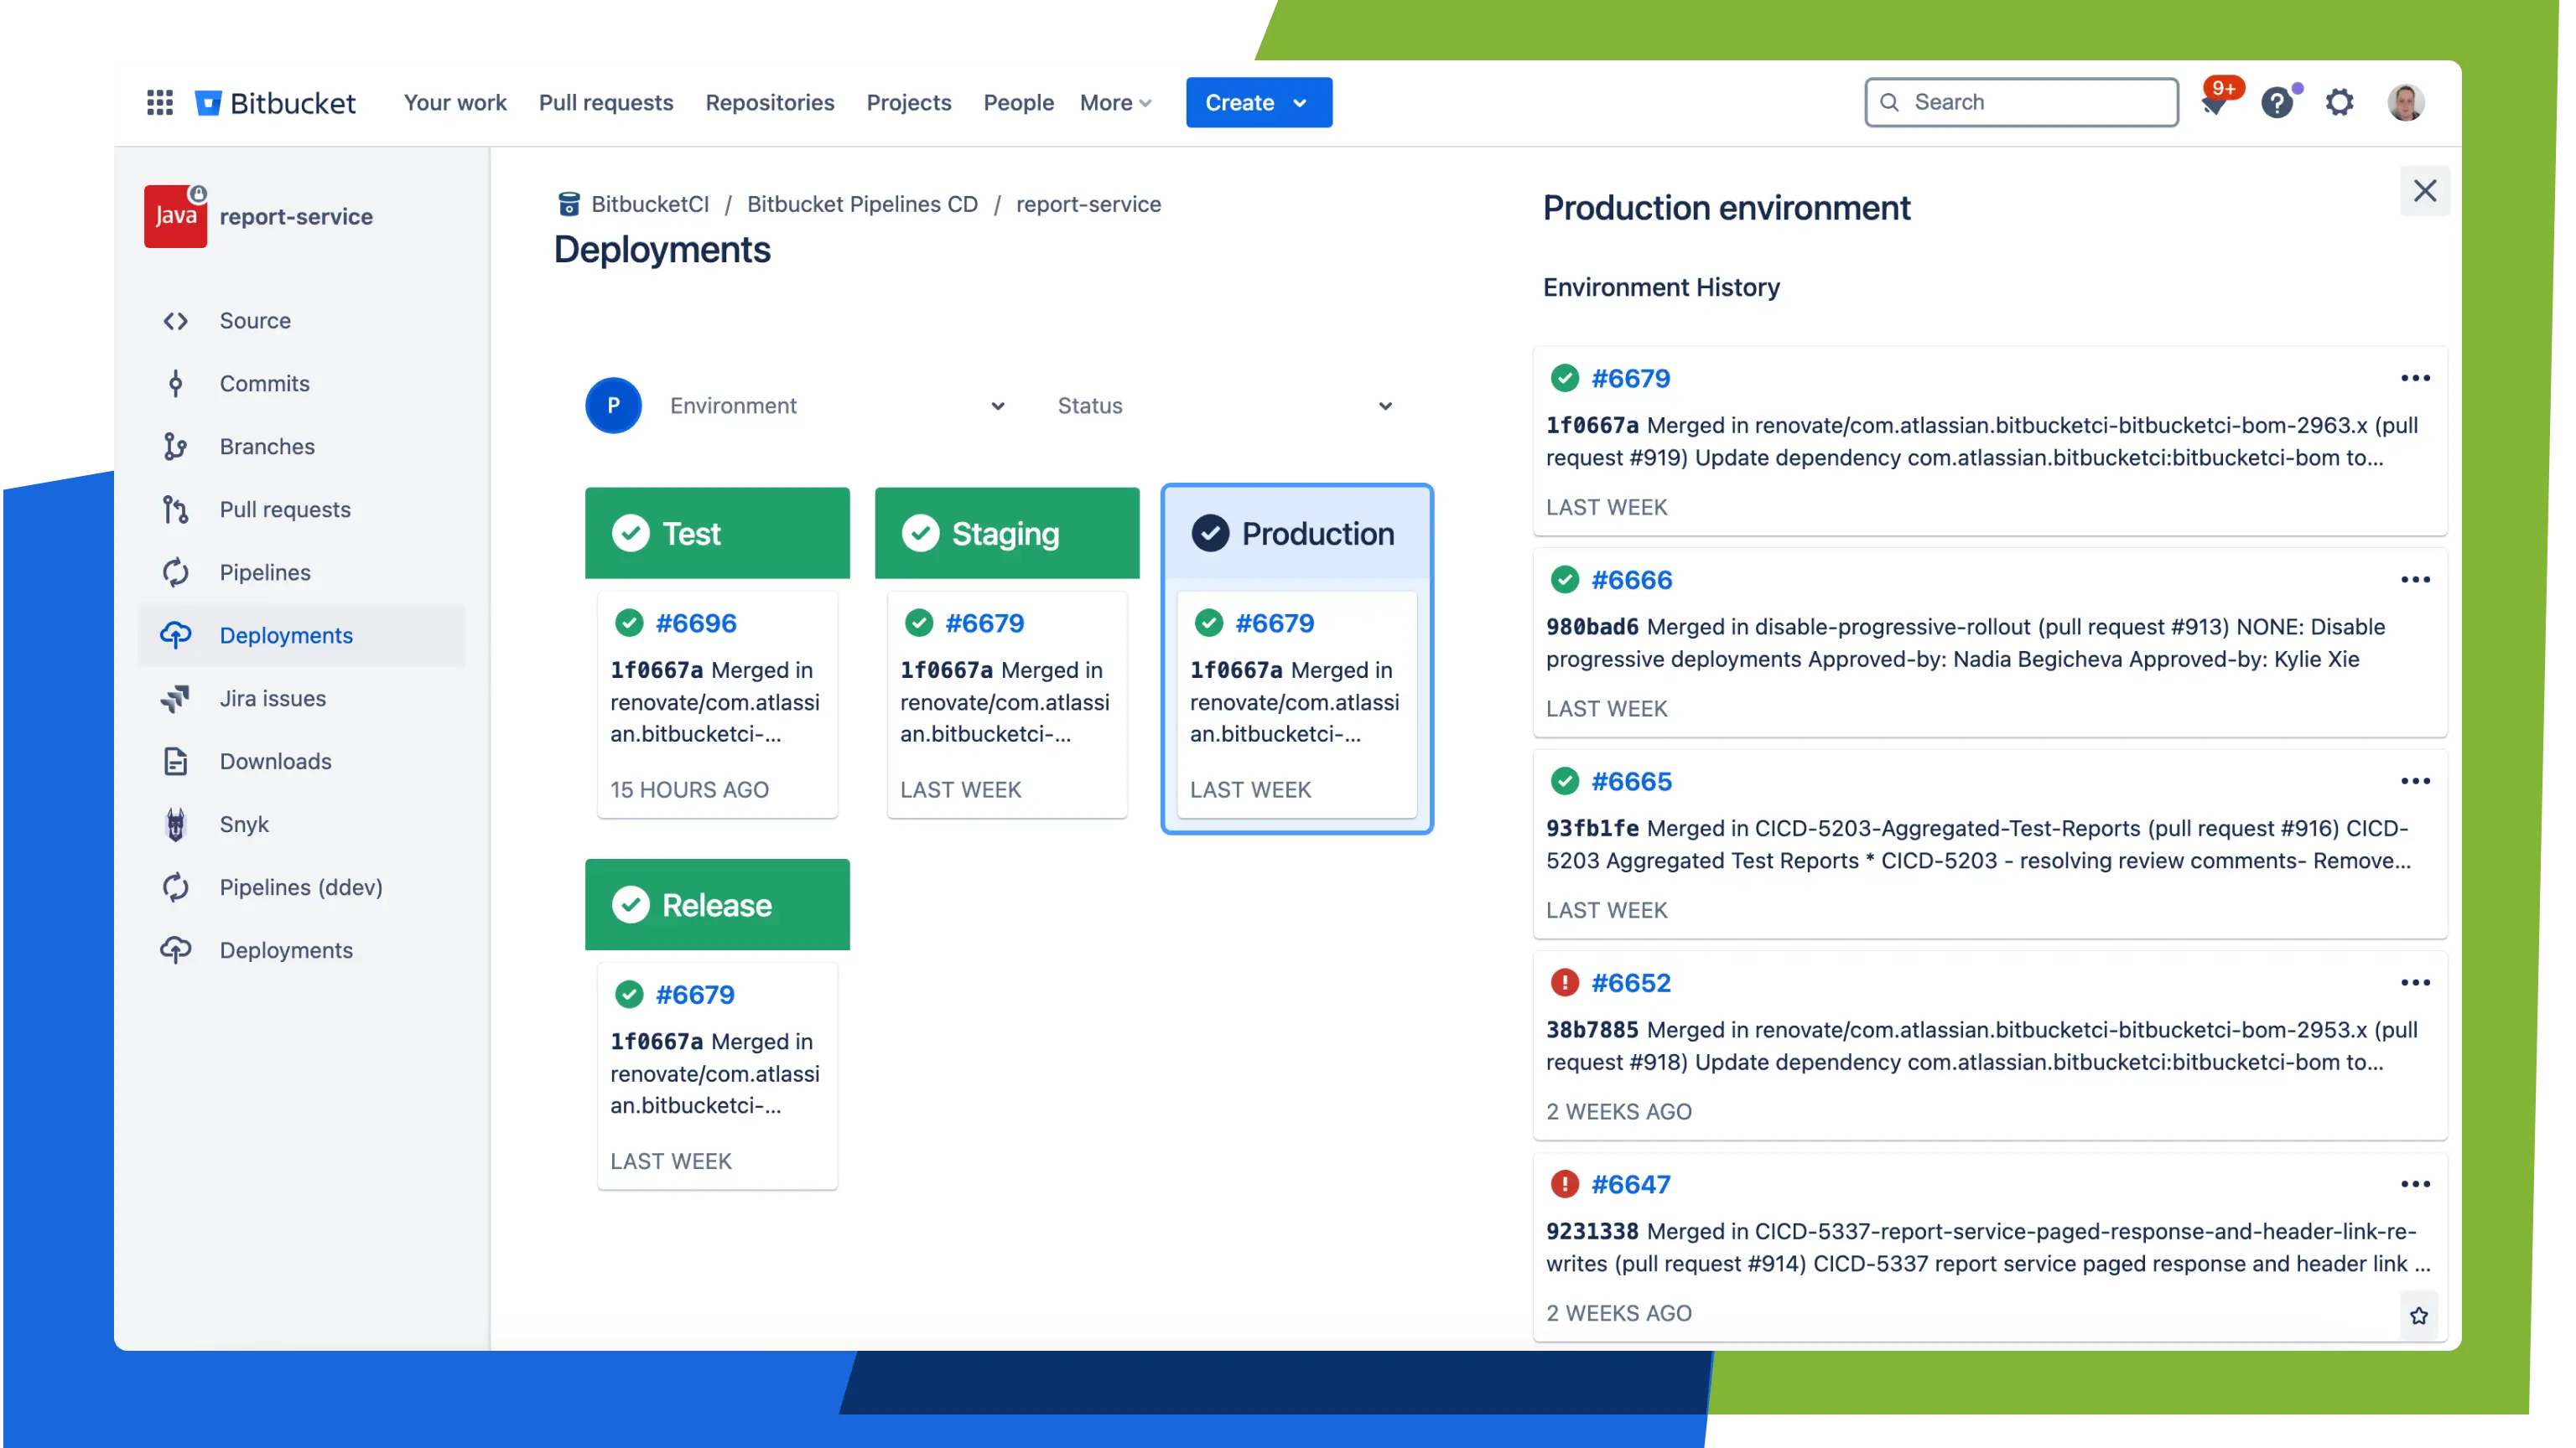
Task: Close the Production environment panel
Action: pos(2424,191)
